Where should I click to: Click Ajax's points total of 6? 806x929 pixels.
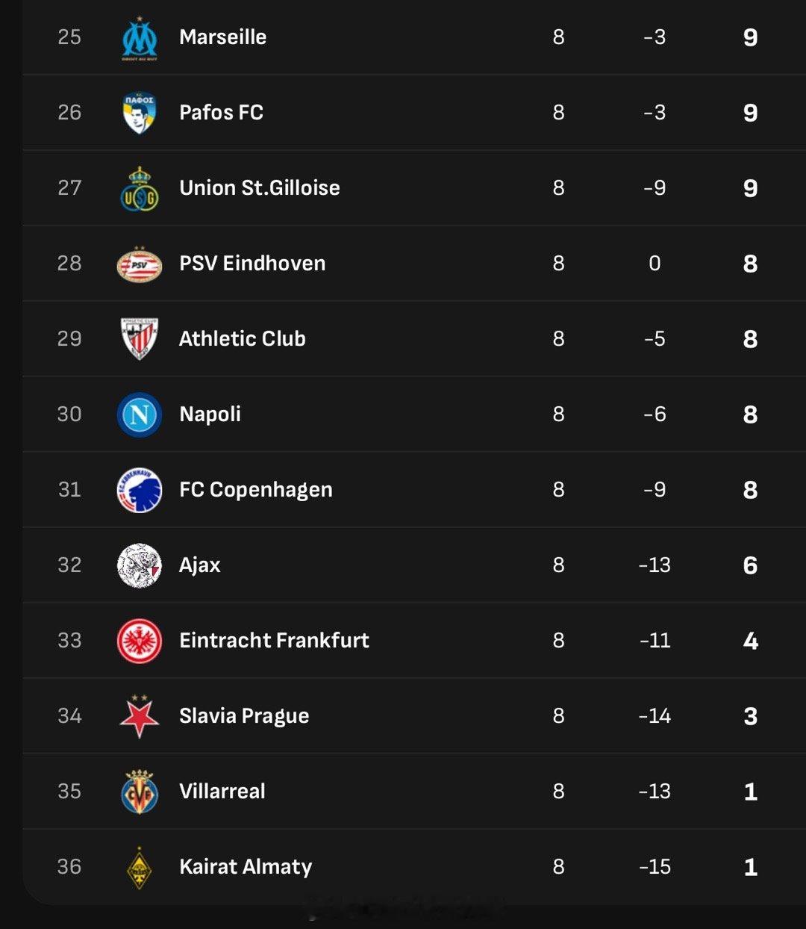[750, 565]
